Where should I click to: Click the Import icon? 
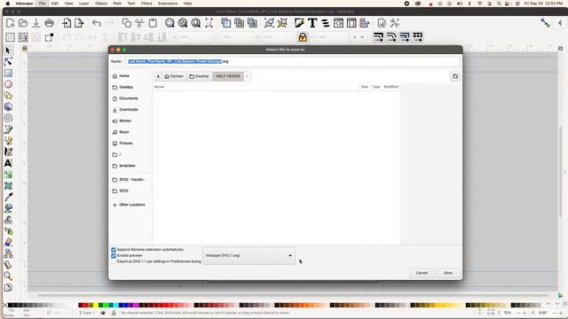coord(67,23)
